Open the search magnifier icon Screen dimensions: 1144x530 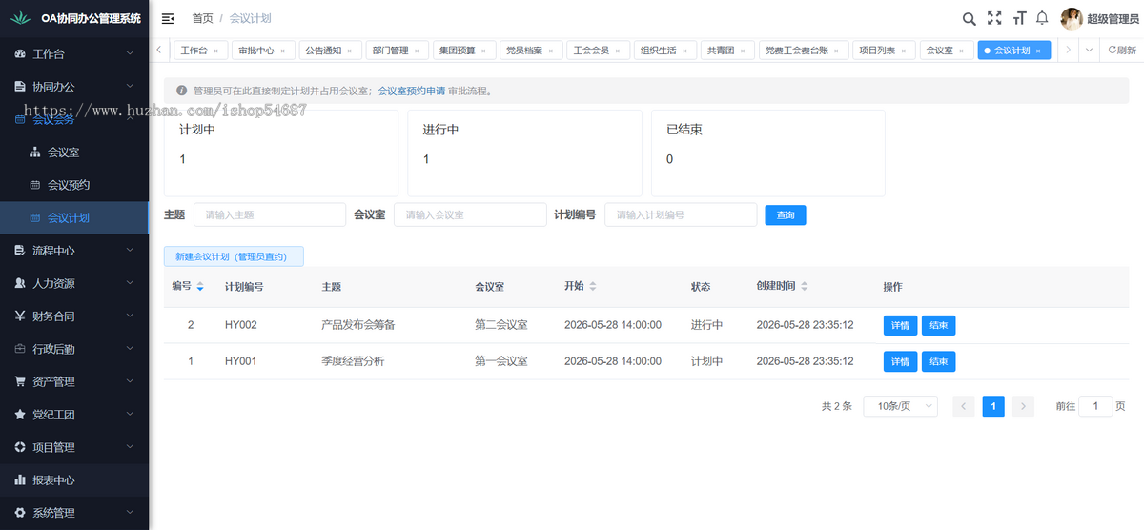pyautogui.click(x=969, y=18)
